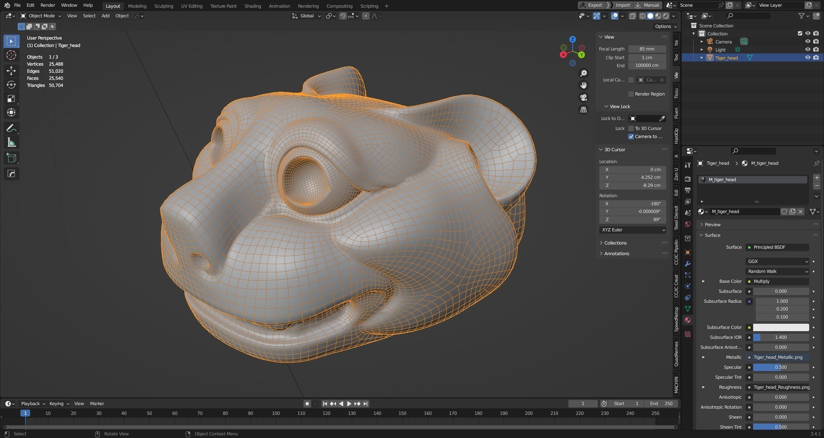Open the World properties tab
This screenshot has width=824, height=438.
tap(688, 224)
